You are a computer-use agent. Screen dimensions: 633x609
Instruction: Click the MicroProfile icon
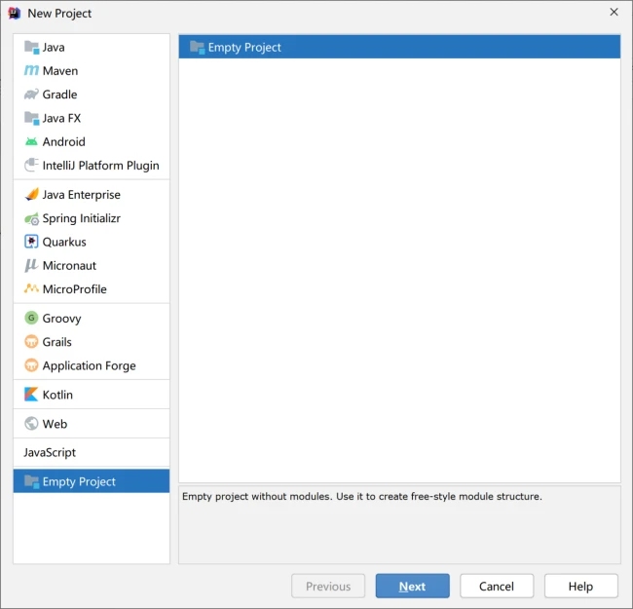coord(31,288)
